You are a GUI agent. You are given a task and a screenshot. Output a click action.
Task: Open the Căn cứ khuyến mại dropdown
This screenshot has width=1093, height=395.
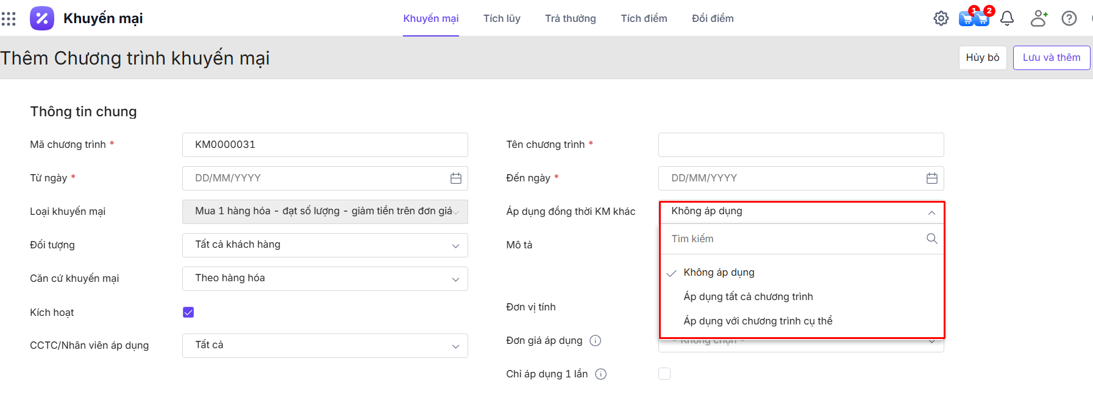(x=325, y=279)
